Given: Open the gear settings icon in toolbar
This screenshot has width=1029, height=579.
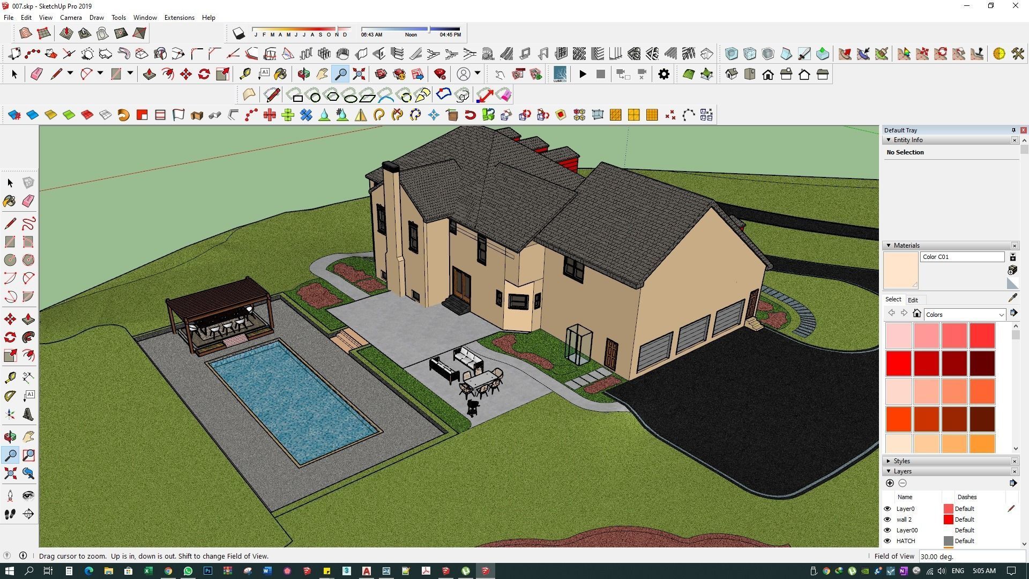Looking at the screenshot, I should pos(663,74).
